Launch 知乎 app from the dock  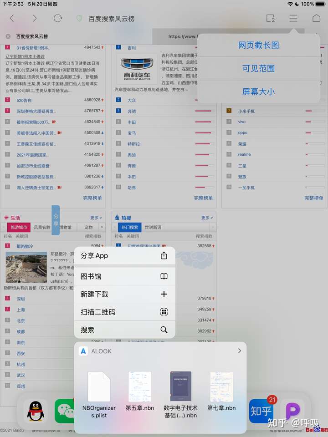point(261,411)
